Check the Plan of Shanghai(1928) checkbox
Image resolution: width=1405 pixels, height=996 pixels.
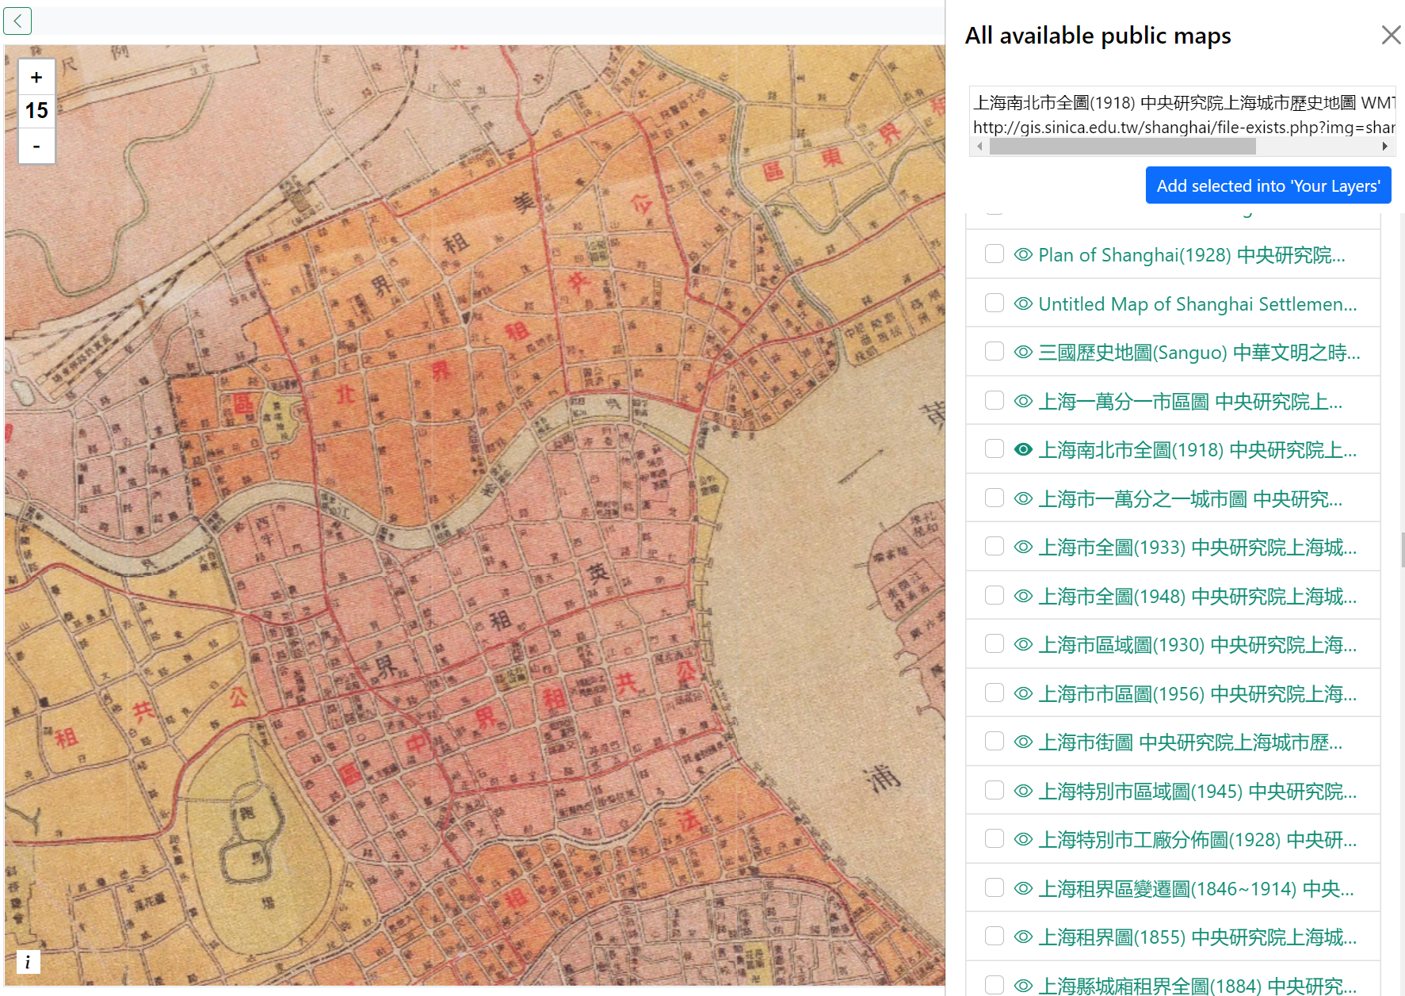[995, 254]
